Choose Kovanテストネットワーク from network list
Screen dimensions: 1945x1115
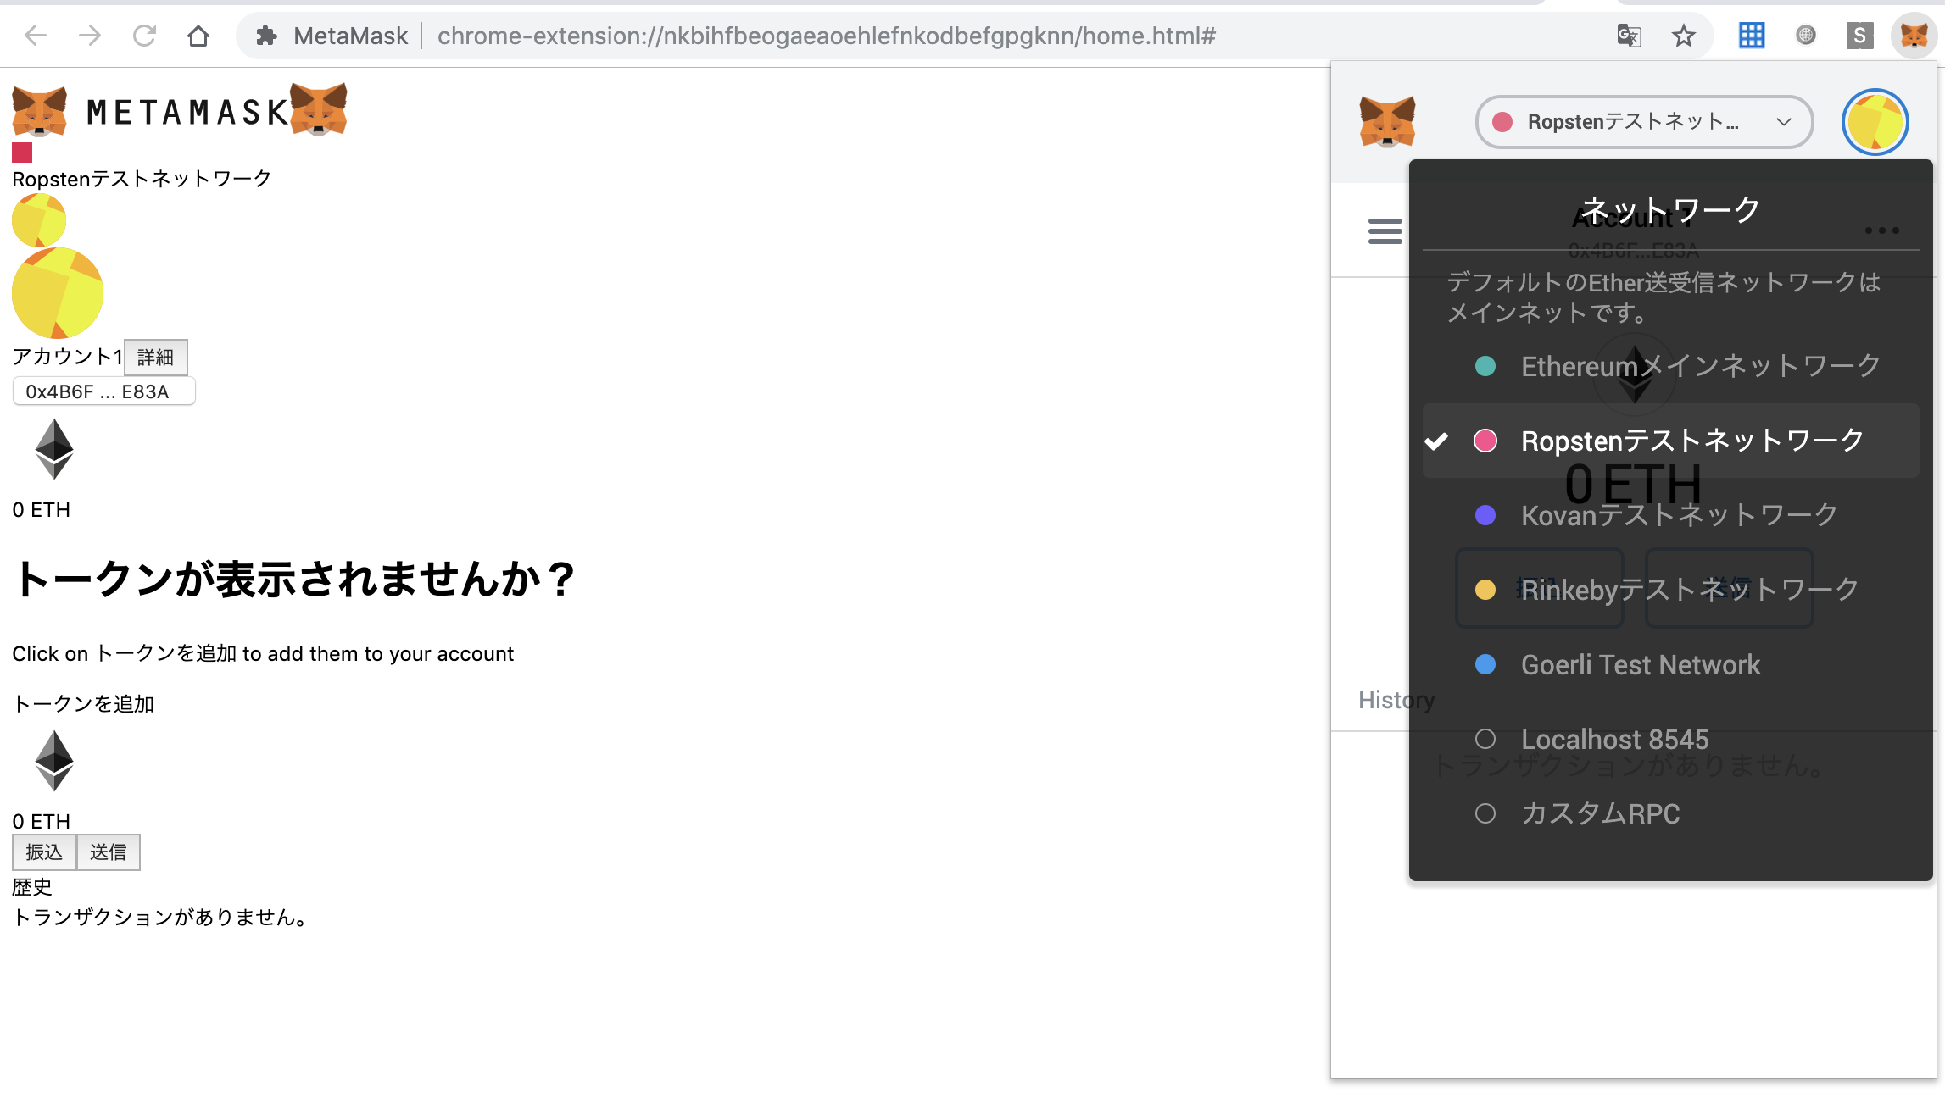pyautogui.click(x=1679, y=515)
